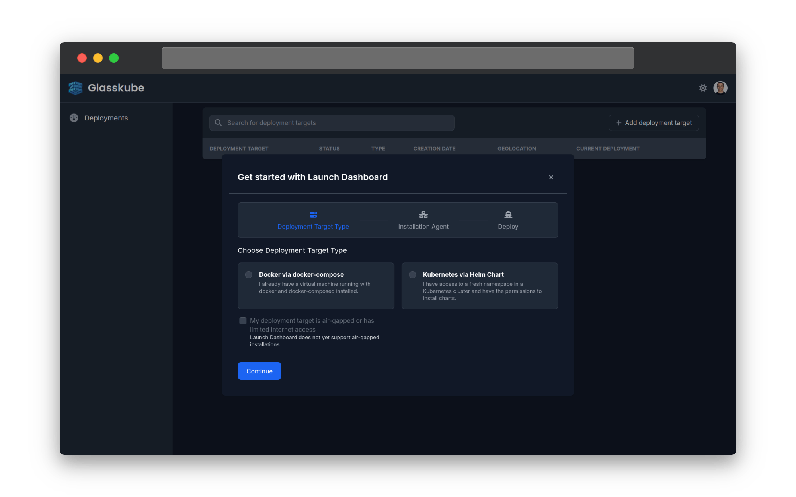Viewport: 796px width, 497px height.
Task: Click the Kubernetes via Helm Chart title
Action: coord(463,275)
